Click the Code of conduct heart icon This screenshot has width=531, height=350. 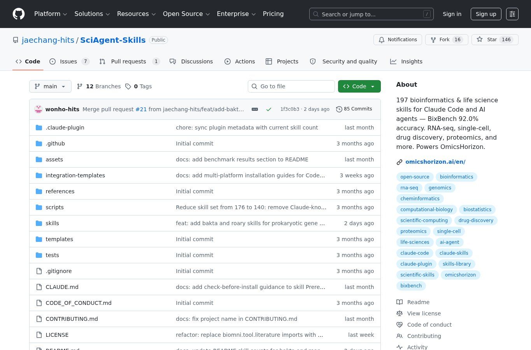click(x=400, y=325)
